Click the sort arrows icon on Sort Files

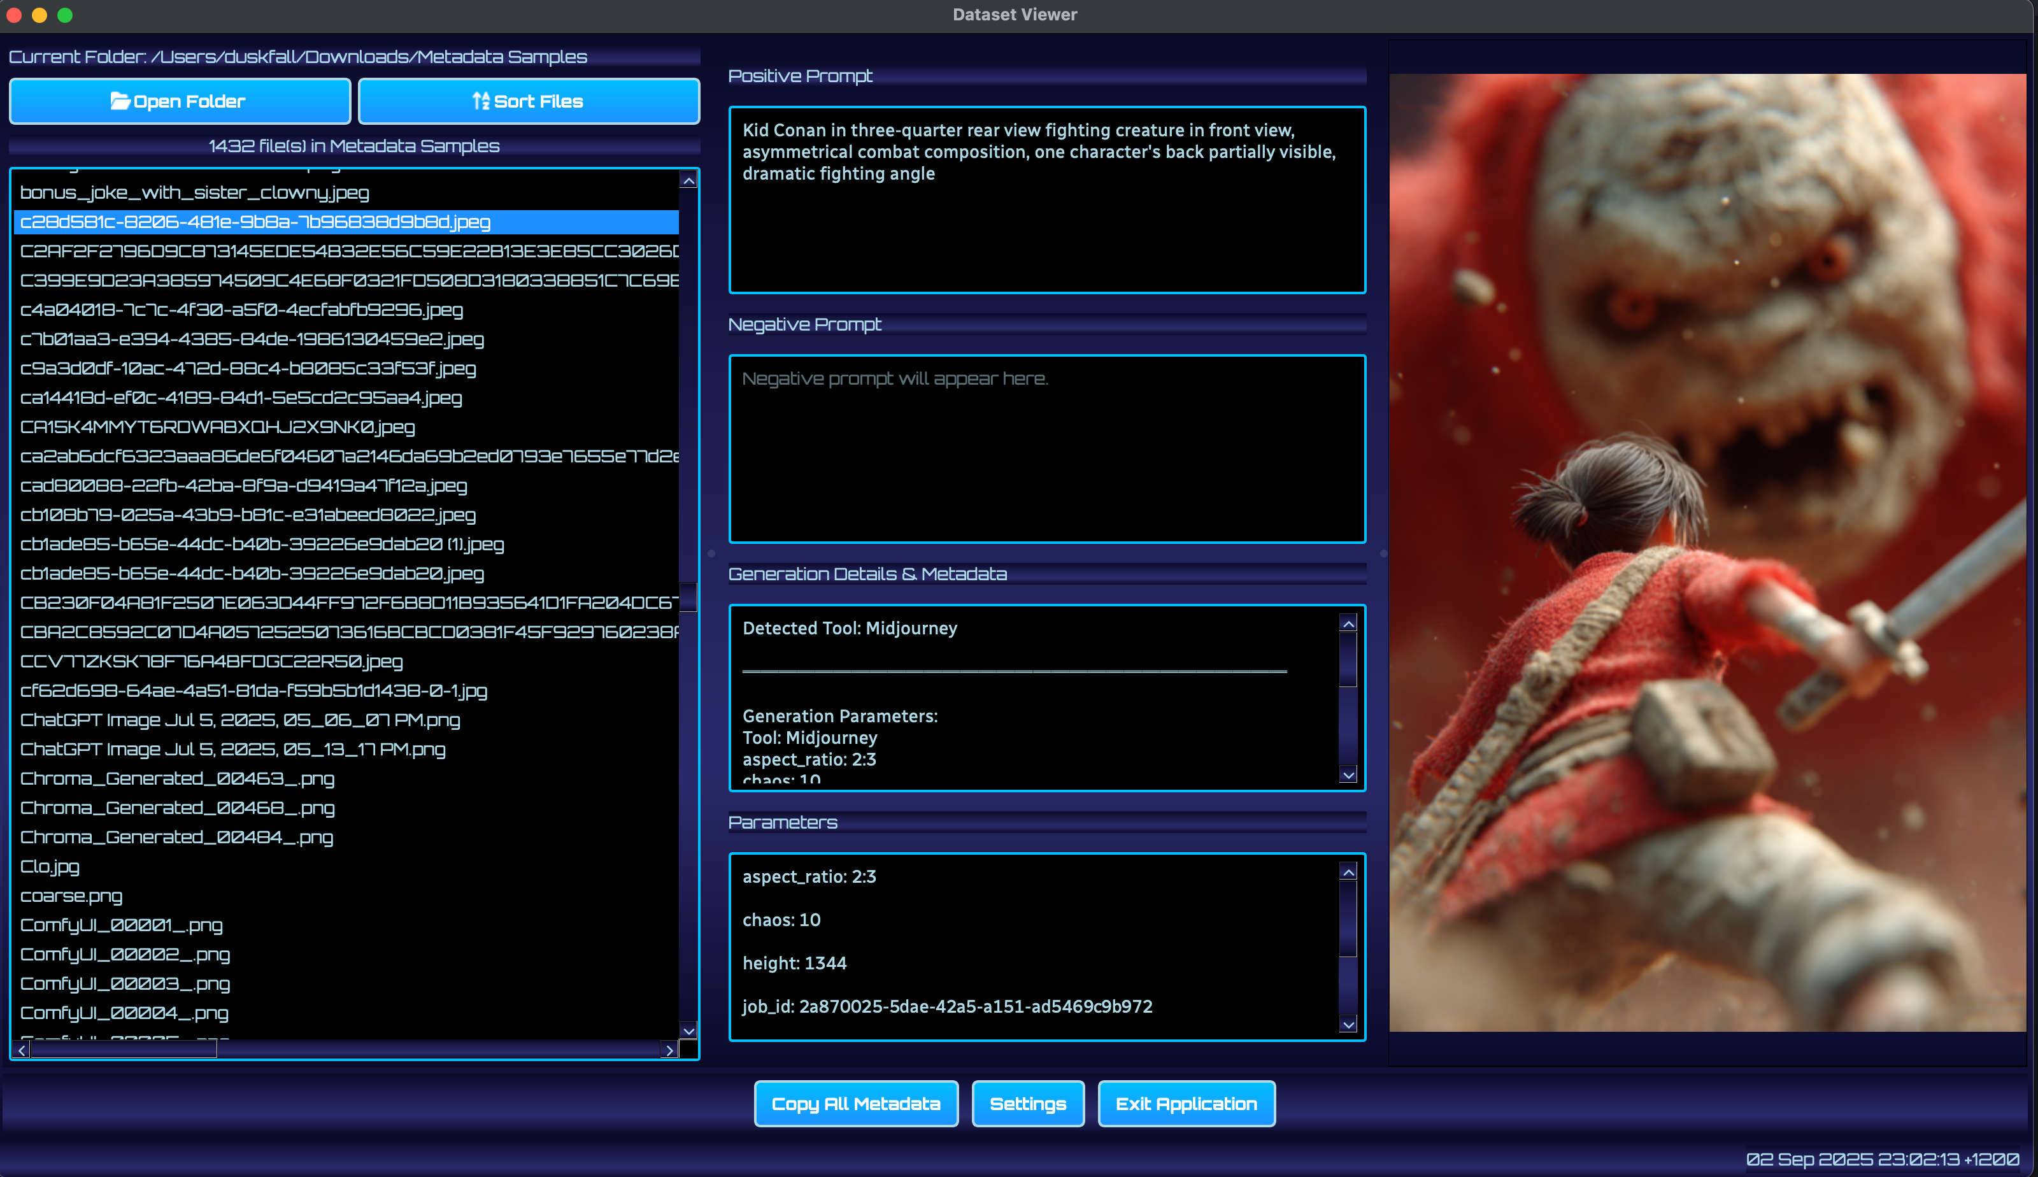[481, 101]
